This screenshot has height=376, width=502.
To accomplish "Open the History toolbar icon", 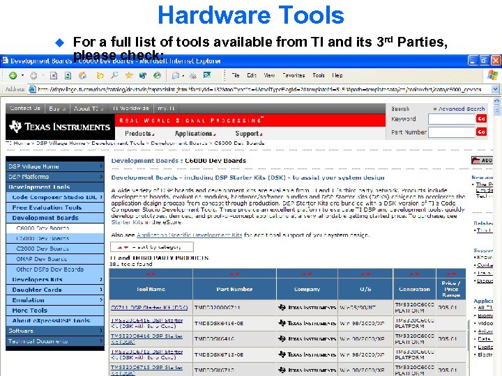I will tap(157, 75).
